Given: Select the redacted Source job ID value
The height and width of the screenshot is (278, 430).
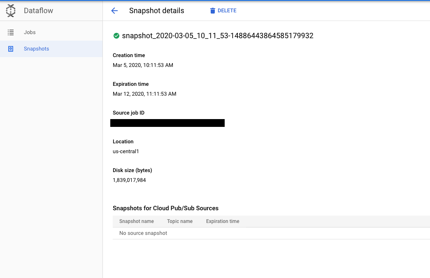Looking at the screenshot, I should click(x=167, y=123).
